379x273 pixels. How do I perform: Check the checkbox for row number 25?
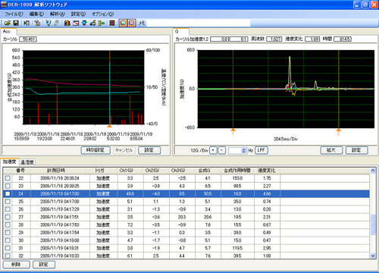[x=8, y=202]
